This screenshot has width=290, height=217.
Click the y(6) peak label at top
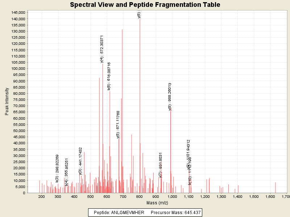(139, 14)
